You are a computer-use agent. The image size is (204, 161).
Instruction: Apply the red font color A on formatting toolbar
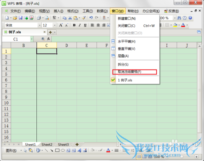click(x=183, y=25)
